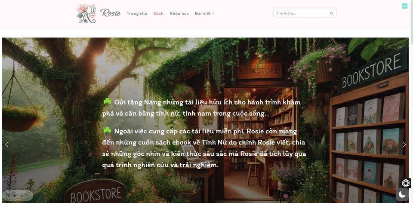Viewport: 413px width, 203px height.
Task: Go to previous slide with left arrow
Action: [6, 144]
